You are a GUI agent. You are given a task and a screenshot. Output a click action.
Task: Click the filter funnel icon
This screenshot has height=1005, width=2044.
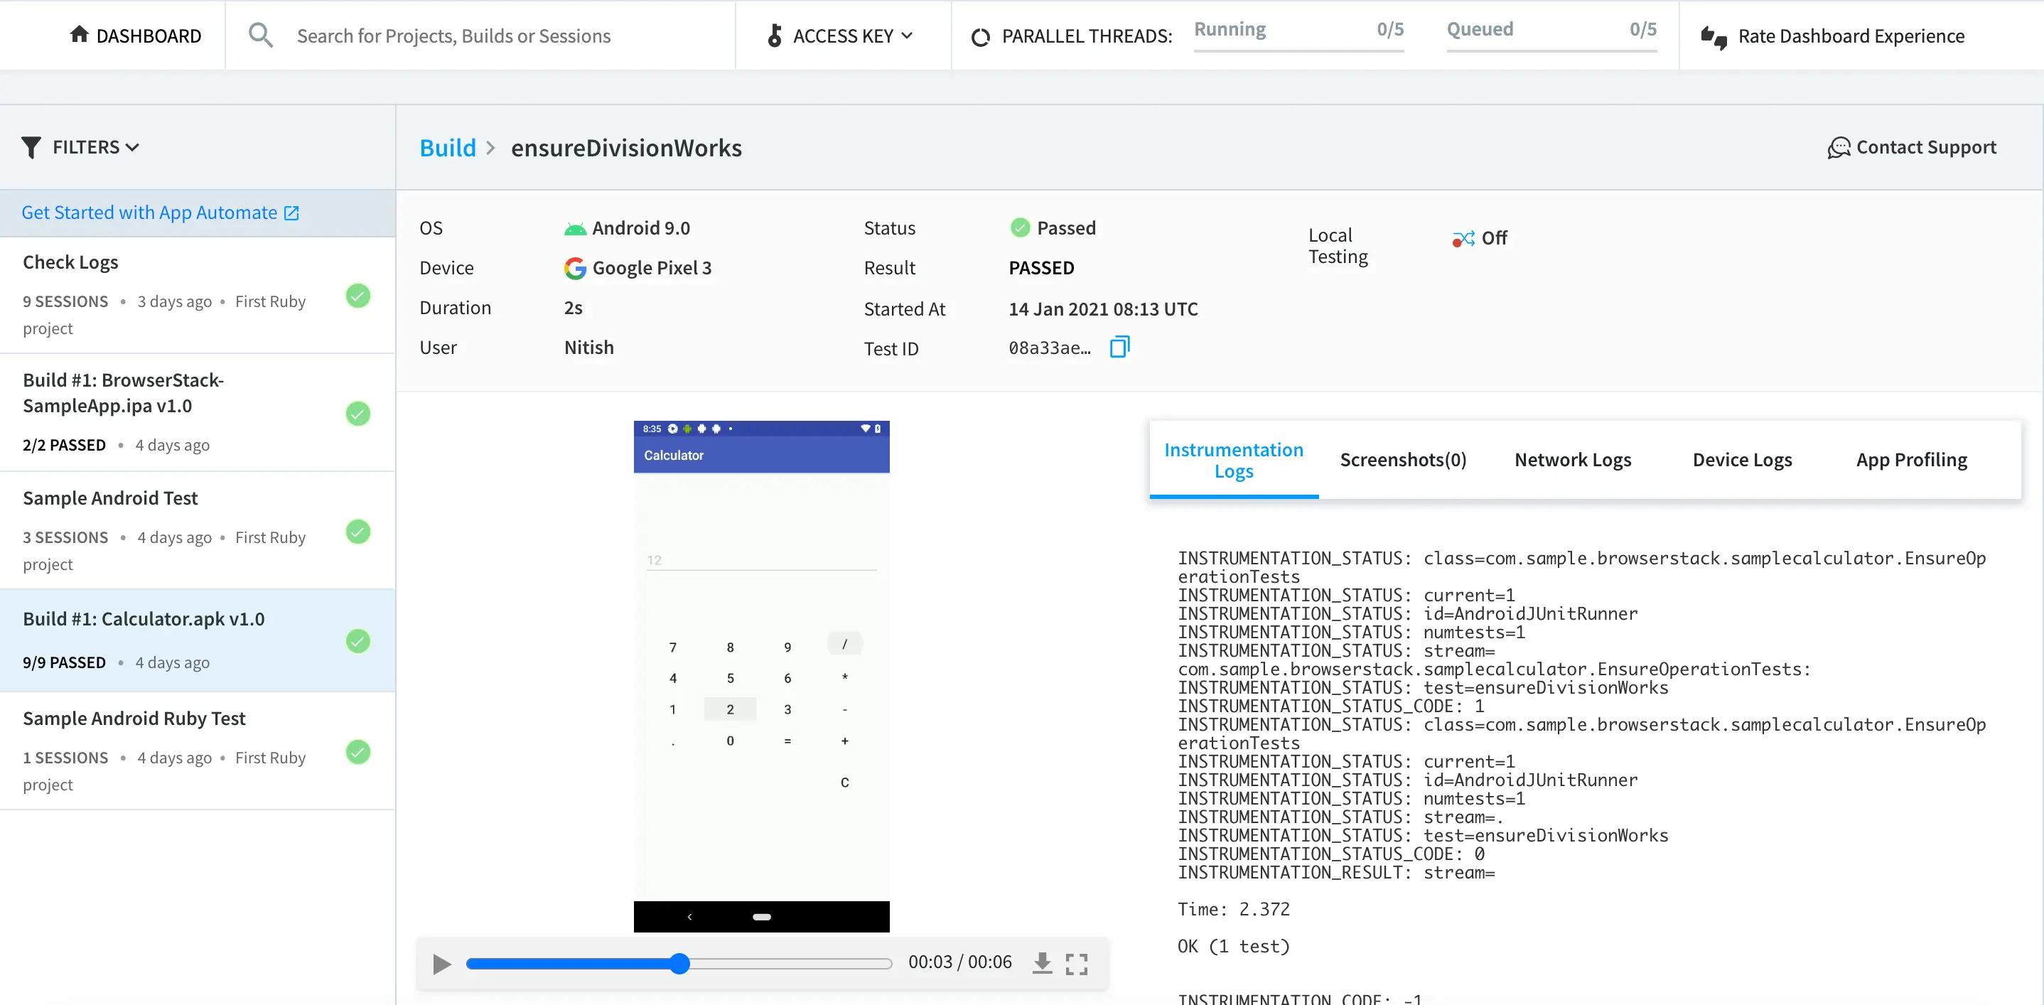(31, 148)
